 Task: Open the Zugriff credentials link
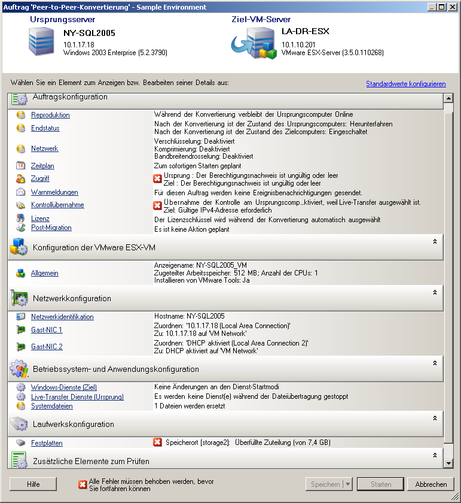40,178
